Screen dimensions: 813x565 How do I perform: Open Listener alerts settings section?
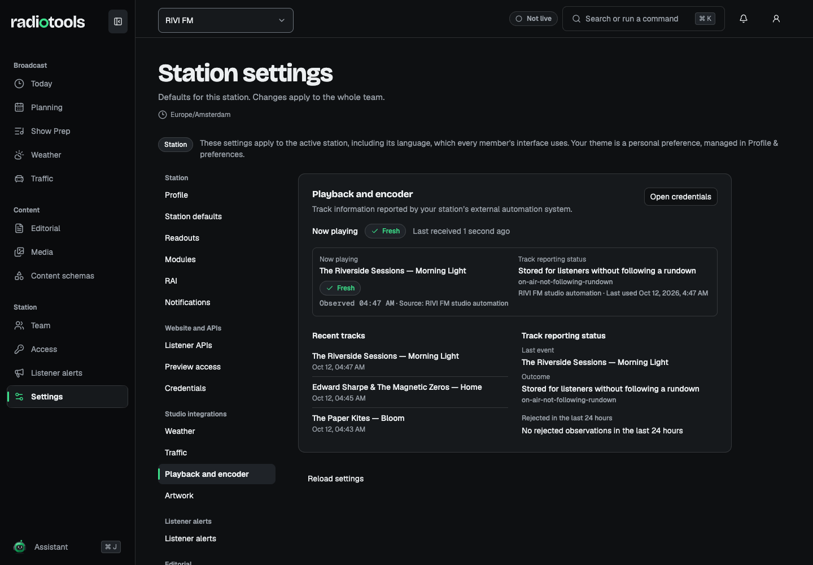pyautogui.click(x=217, y=538)
